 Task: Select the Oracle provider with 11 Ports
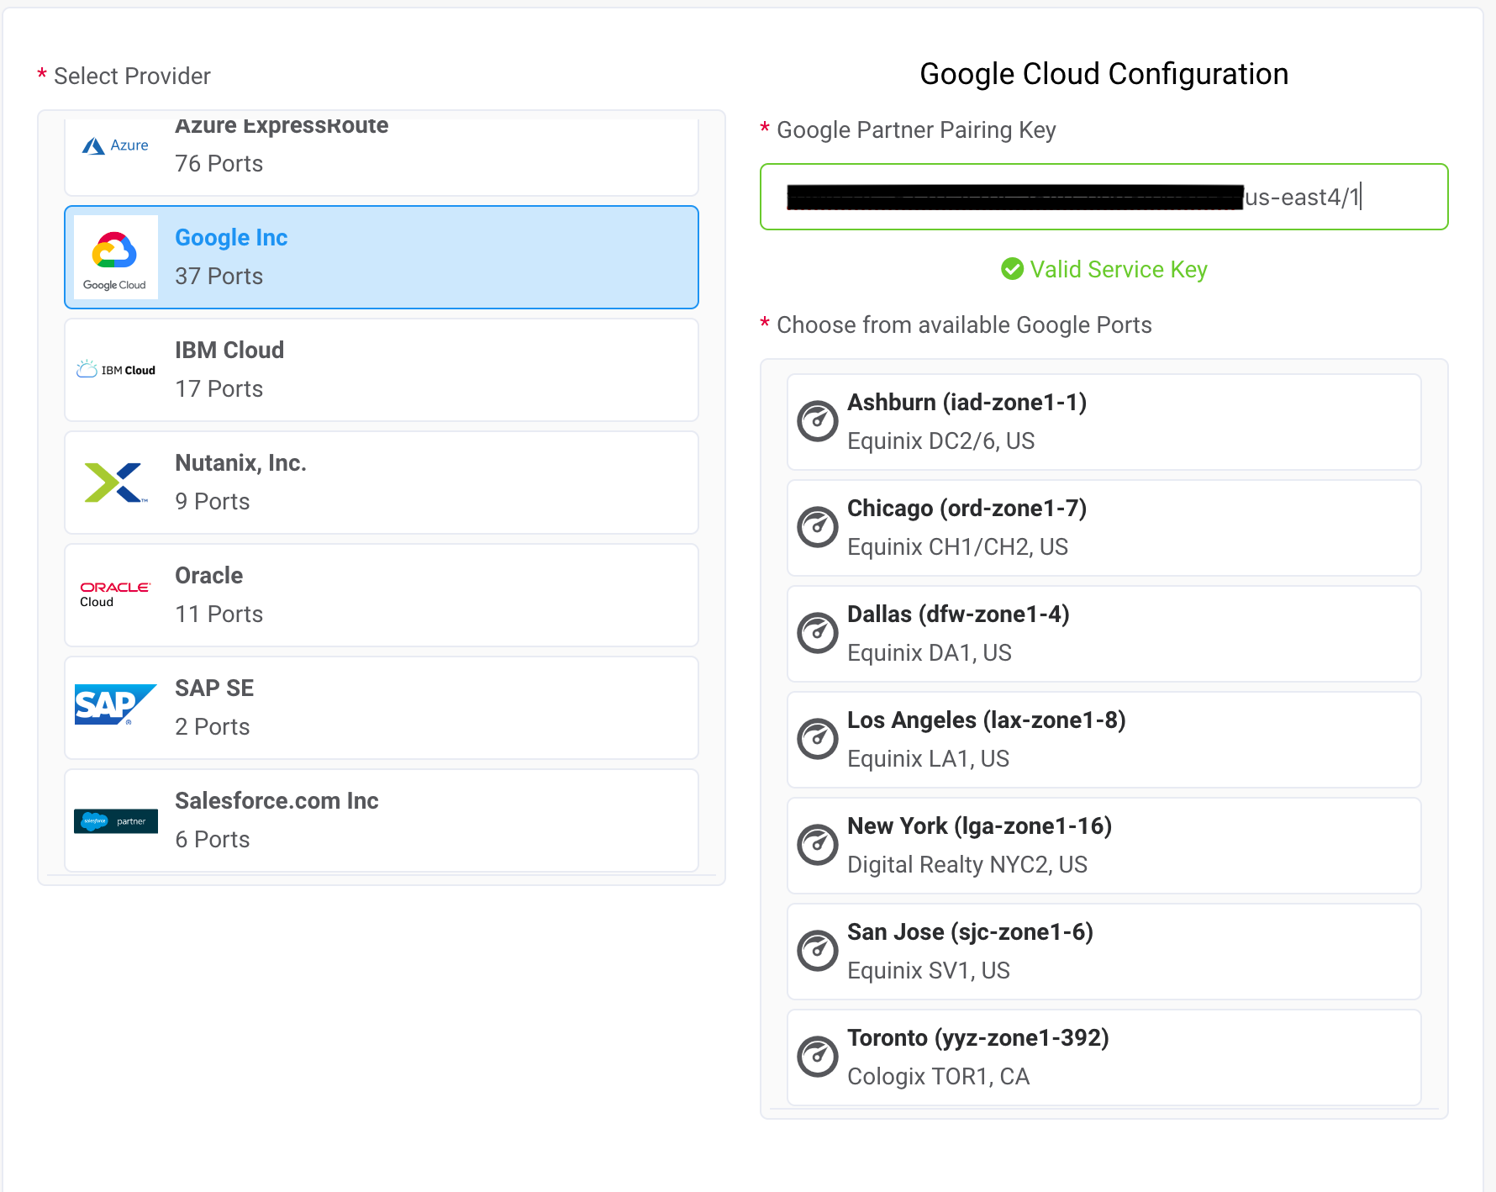382,595
